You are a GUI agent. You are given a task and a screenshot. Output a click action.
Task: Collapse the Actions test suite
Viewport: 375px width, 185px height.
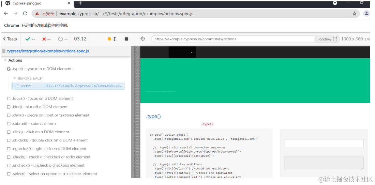pos(5,61)
